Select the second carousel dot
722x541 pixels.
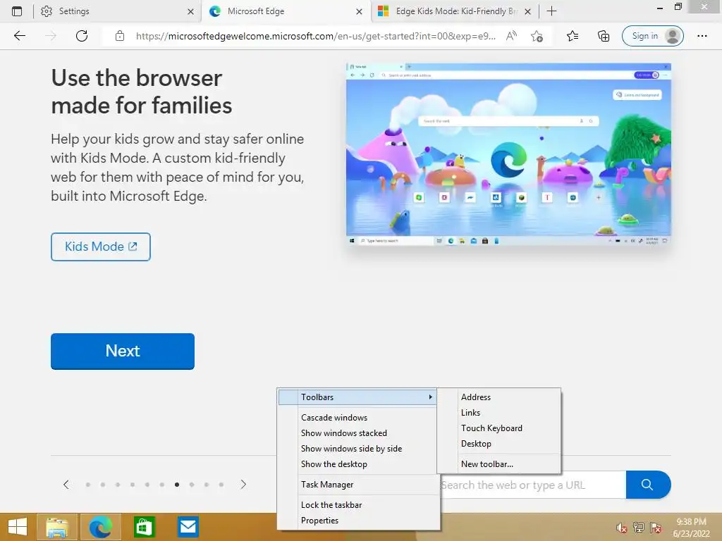click(x=103, y=485)
